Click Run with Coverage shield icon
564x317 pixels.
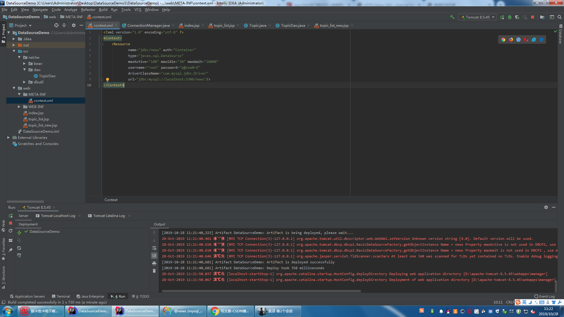pos(517,17)
